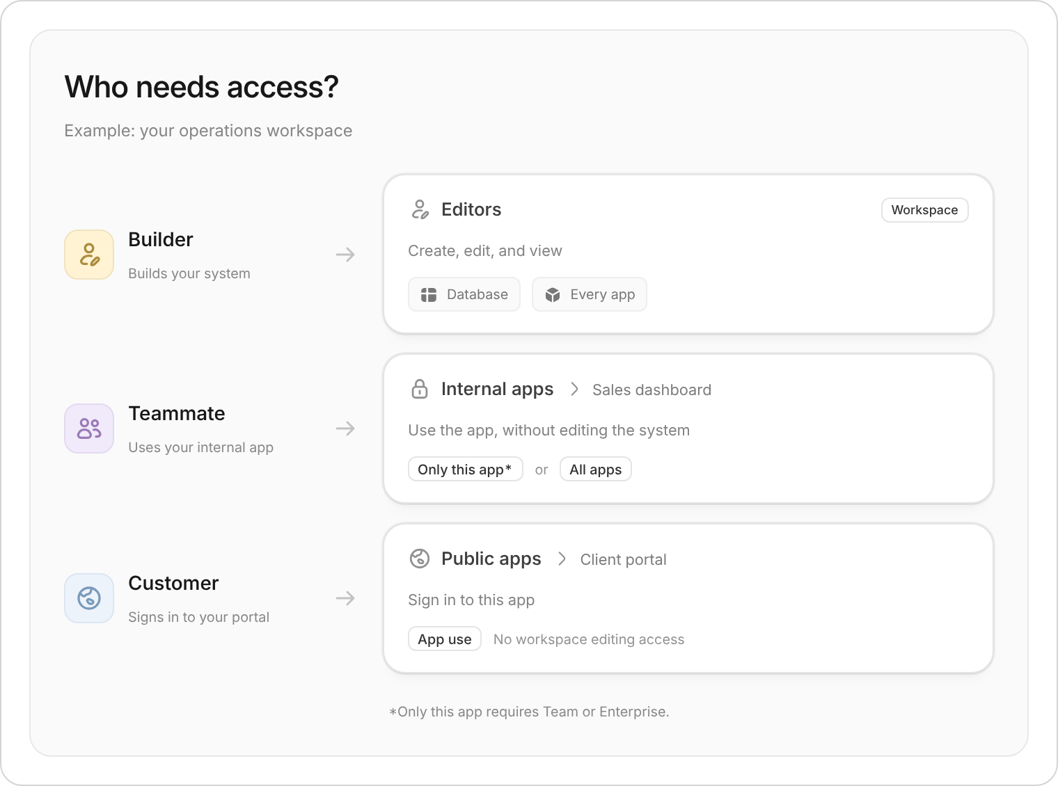
Task: Click the yellow Builder person icon
Action: pyautogui.click(x=89, y=255)
